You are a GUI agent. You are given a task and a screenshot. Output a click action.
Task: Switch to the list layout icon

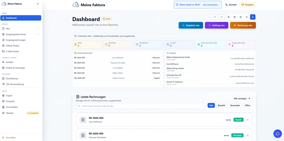tap(246, 17)
